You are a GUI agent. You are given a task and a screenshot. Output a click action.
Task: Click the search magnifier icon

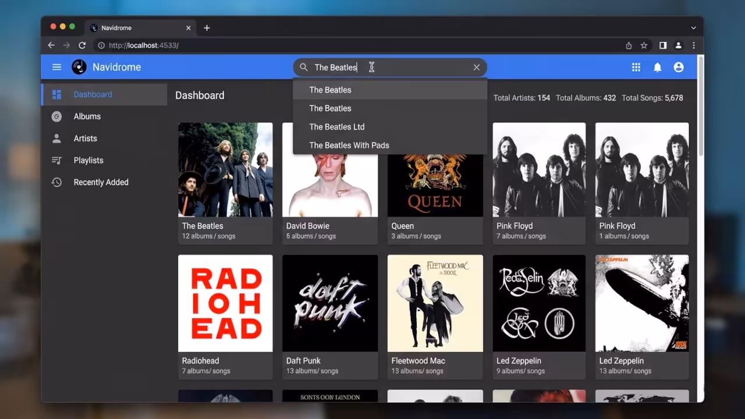(304, 68)
